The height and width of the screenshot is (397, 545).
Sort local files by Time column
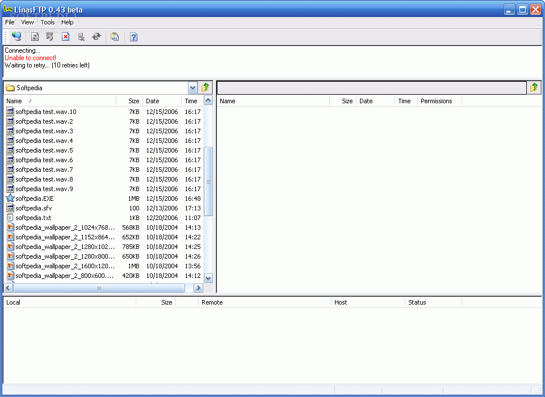click(x=192, y=101)
